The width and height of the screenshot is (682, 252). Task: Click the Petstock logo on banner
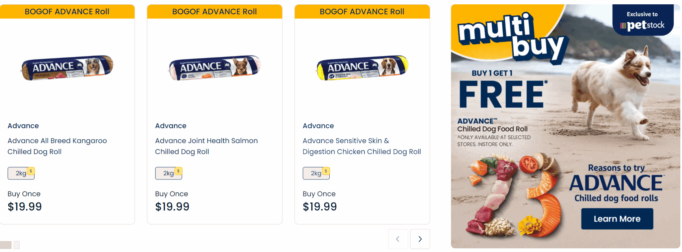click(x=642, y=25)
